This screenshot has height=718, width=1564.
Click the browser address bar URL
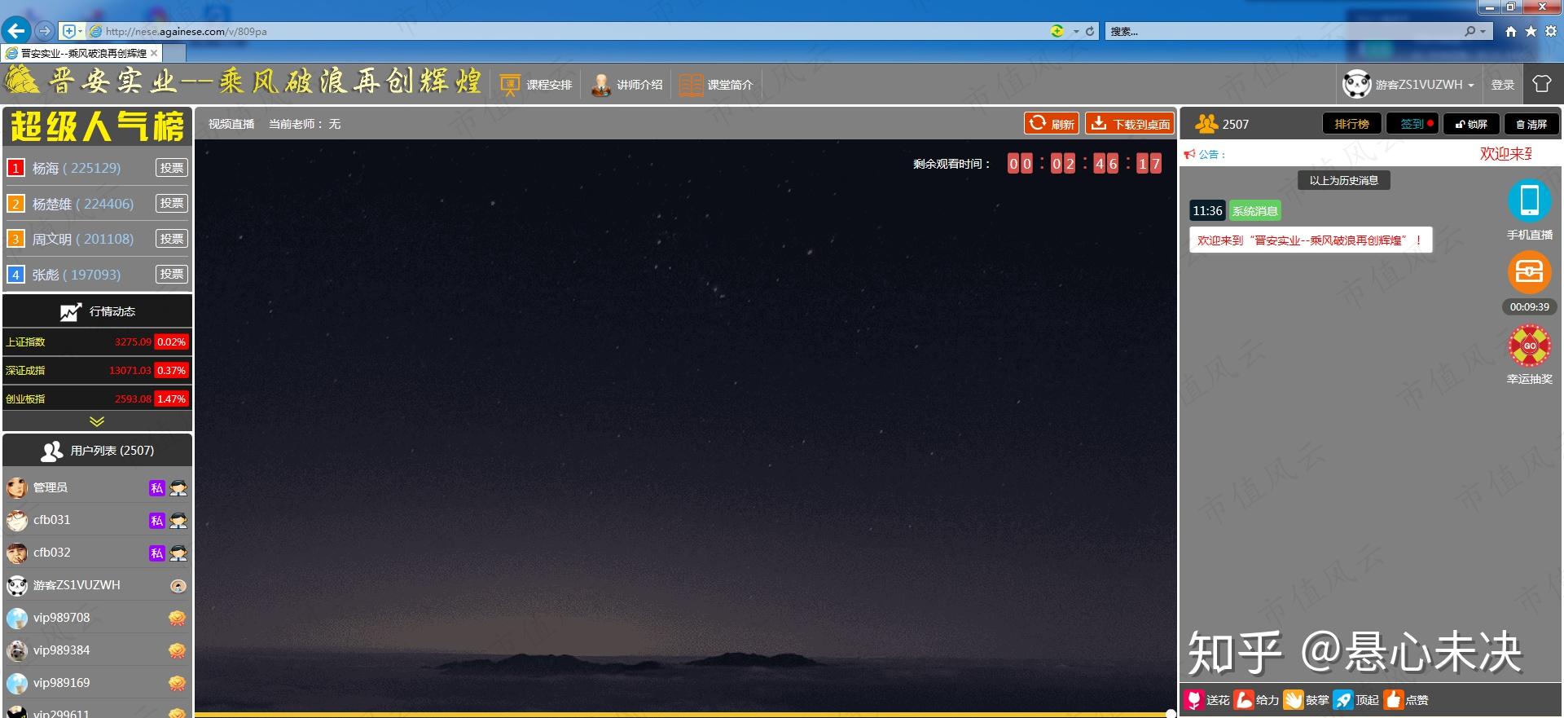187,32
